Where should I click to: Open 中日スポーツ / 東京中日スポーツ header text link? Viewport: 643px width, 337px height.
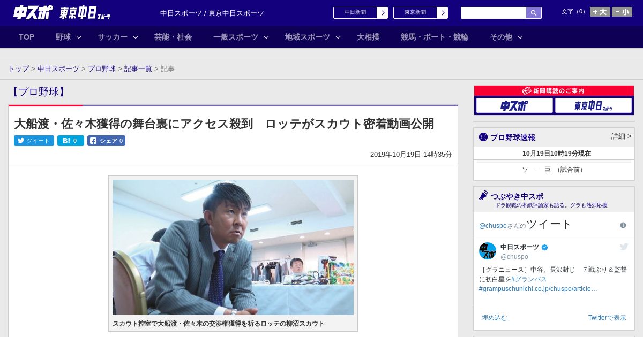click(x=212, y=13)
